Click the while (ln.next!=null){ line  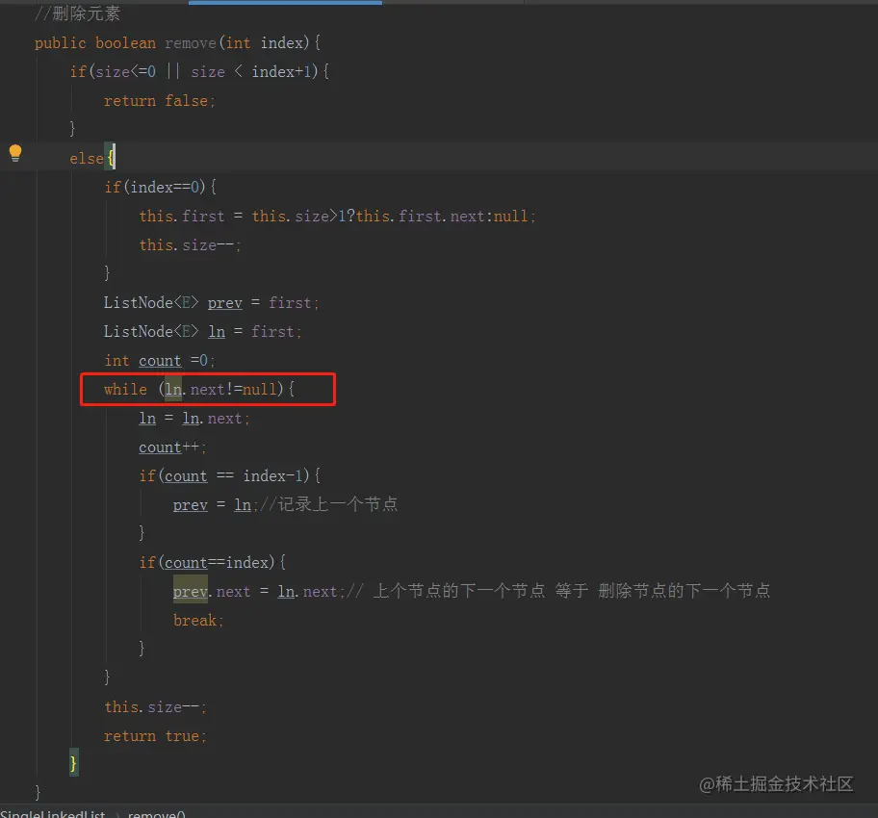(x=199, y=389)
